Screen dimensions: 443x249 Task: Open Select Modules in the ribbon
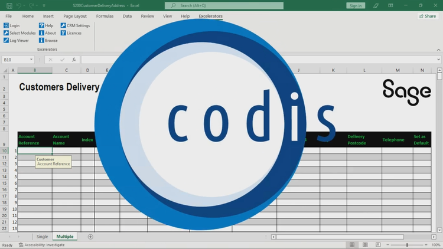click(x=19, y=33)
